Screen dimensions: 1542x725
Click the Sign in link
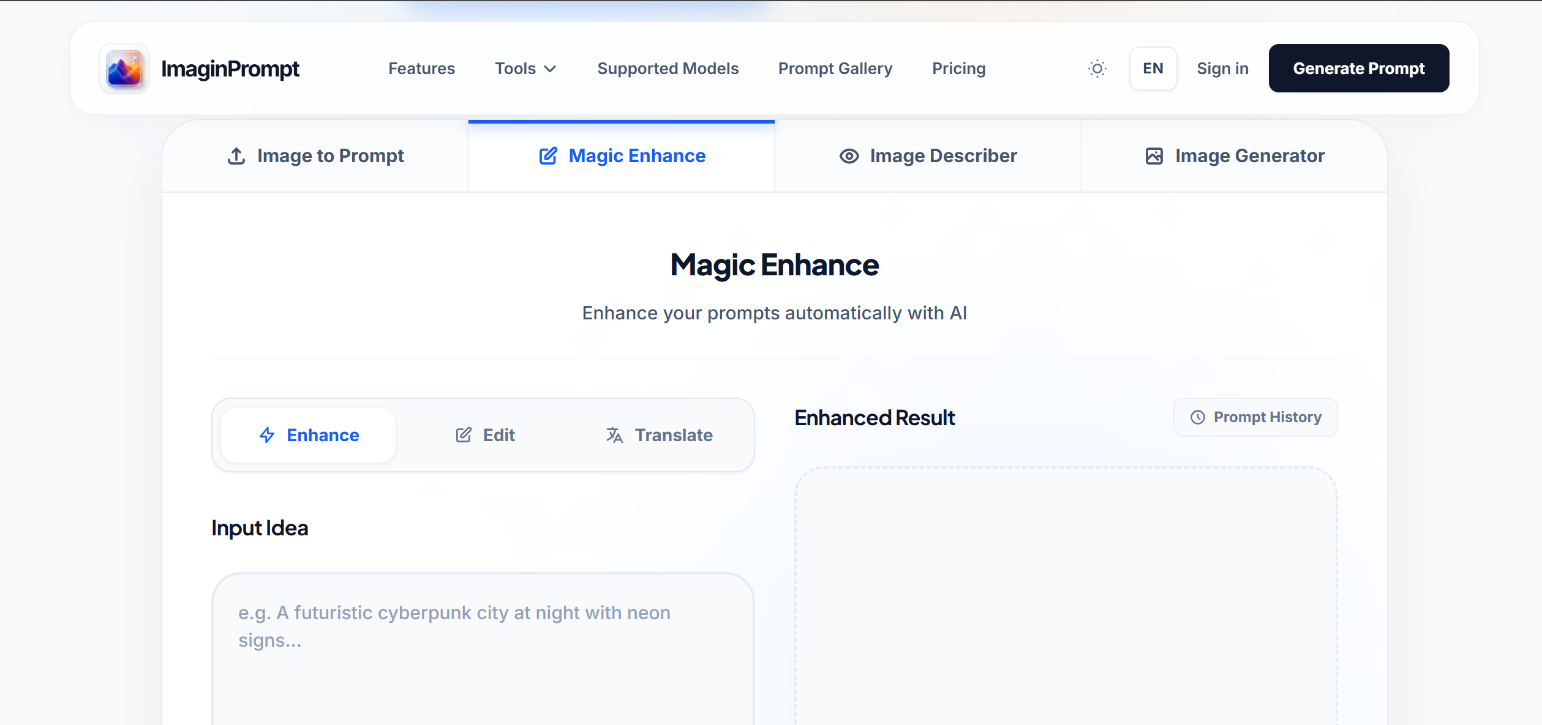1222,69
